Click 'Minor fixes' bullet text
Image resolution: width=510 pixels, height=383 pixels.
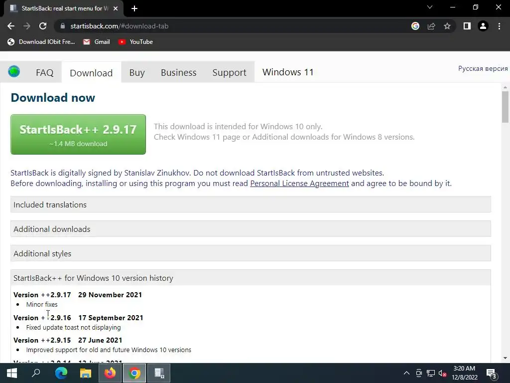point(42,305)
